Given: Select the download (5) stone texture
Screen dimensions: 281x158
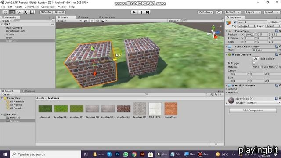Looking at the screenshot, I should pyautogui.click(x=140, y=109).
